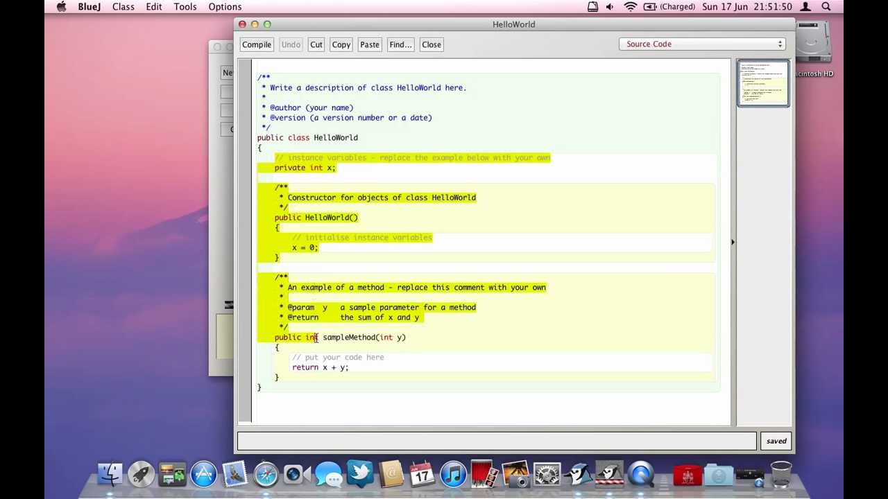This screenshot has width=888, height=499.
Task: Click 'x = 0;' statement
Action: [x=305, y=247]
